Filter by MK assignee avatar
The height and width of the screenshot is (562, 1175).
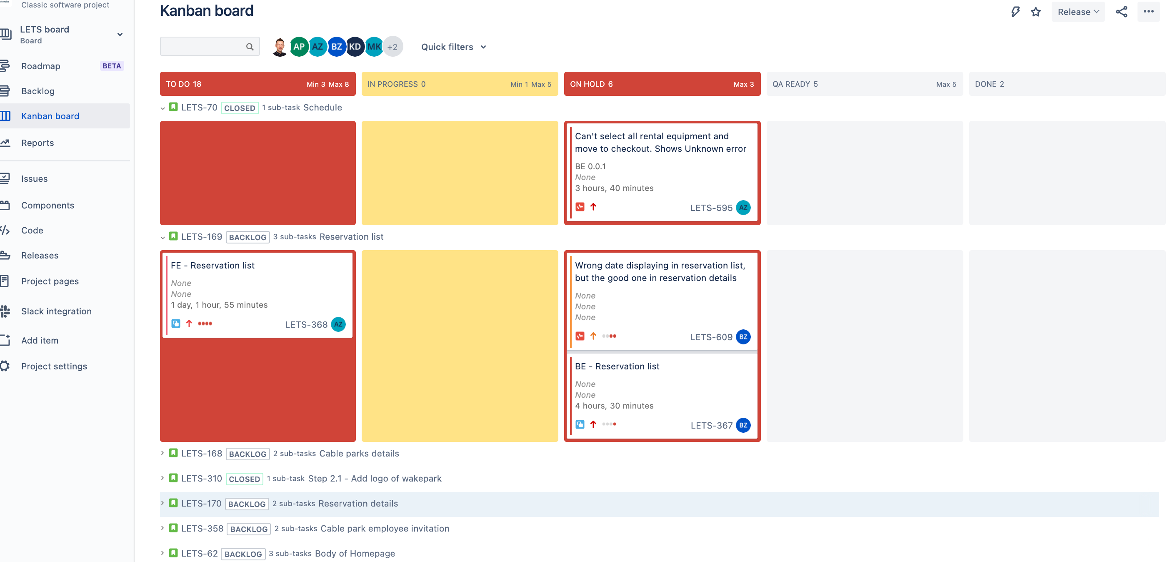click(374, 47)
